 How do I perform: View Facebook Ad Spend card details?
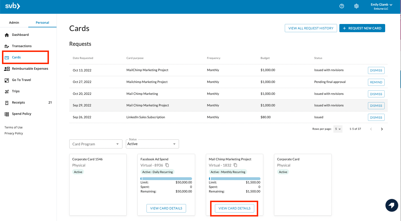coord(166,208)
